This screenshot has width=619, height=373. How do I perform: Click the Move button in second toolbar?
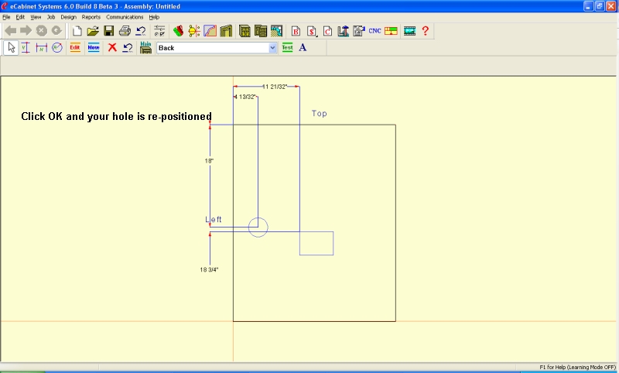(94, 48)
